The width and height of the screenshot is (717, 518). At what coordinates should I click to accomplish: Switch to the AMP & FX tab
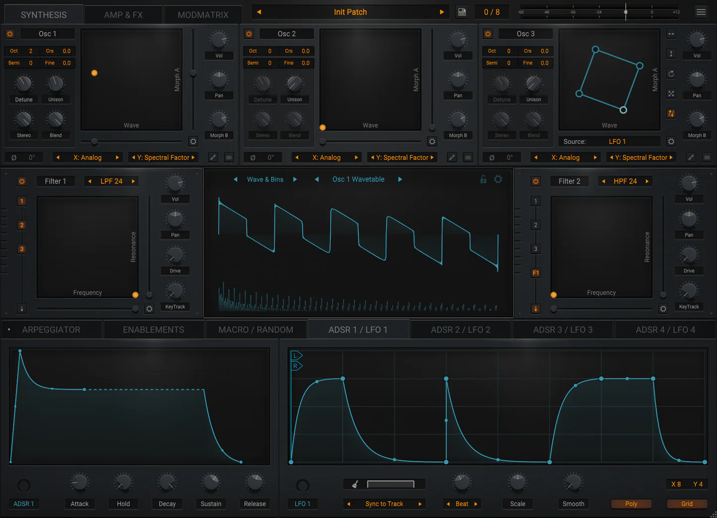124,15
